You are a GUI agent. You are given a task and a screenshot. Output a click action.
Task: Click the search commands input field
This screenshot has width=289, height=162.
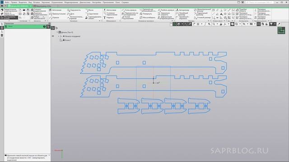tap(260, 2)
